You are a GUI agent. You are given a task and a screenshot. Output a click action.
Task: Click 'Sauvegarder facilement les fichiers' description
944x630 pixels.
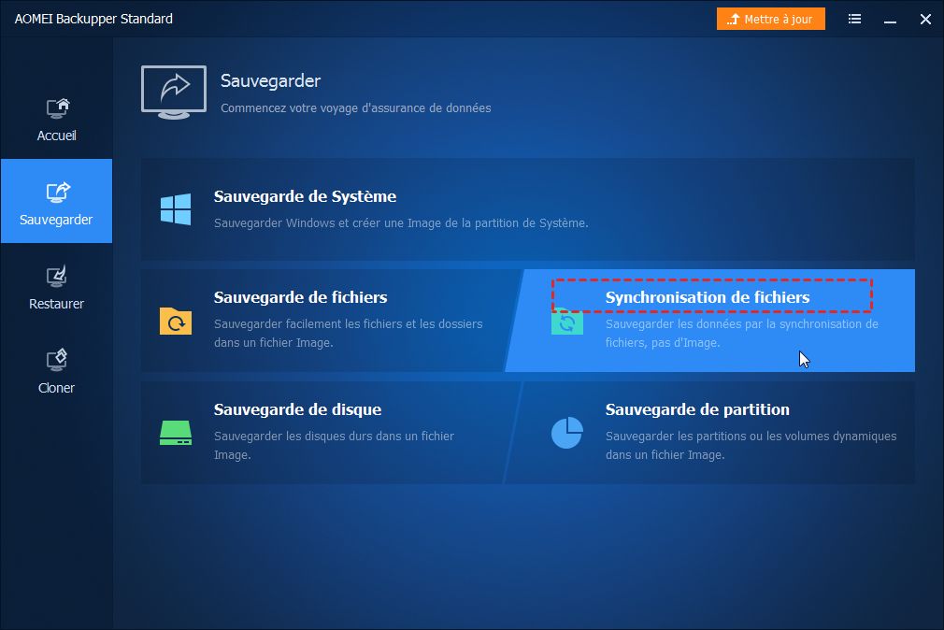pyautogui.click(x=348, y=333)
